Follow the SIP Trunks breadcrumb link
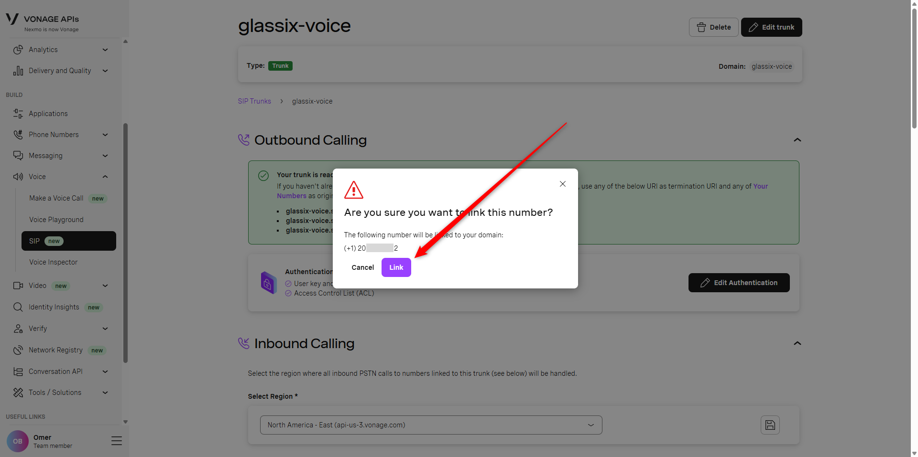The width and height of the screenshot is (918, 457). pyautogui.click(x=254, y=101)
